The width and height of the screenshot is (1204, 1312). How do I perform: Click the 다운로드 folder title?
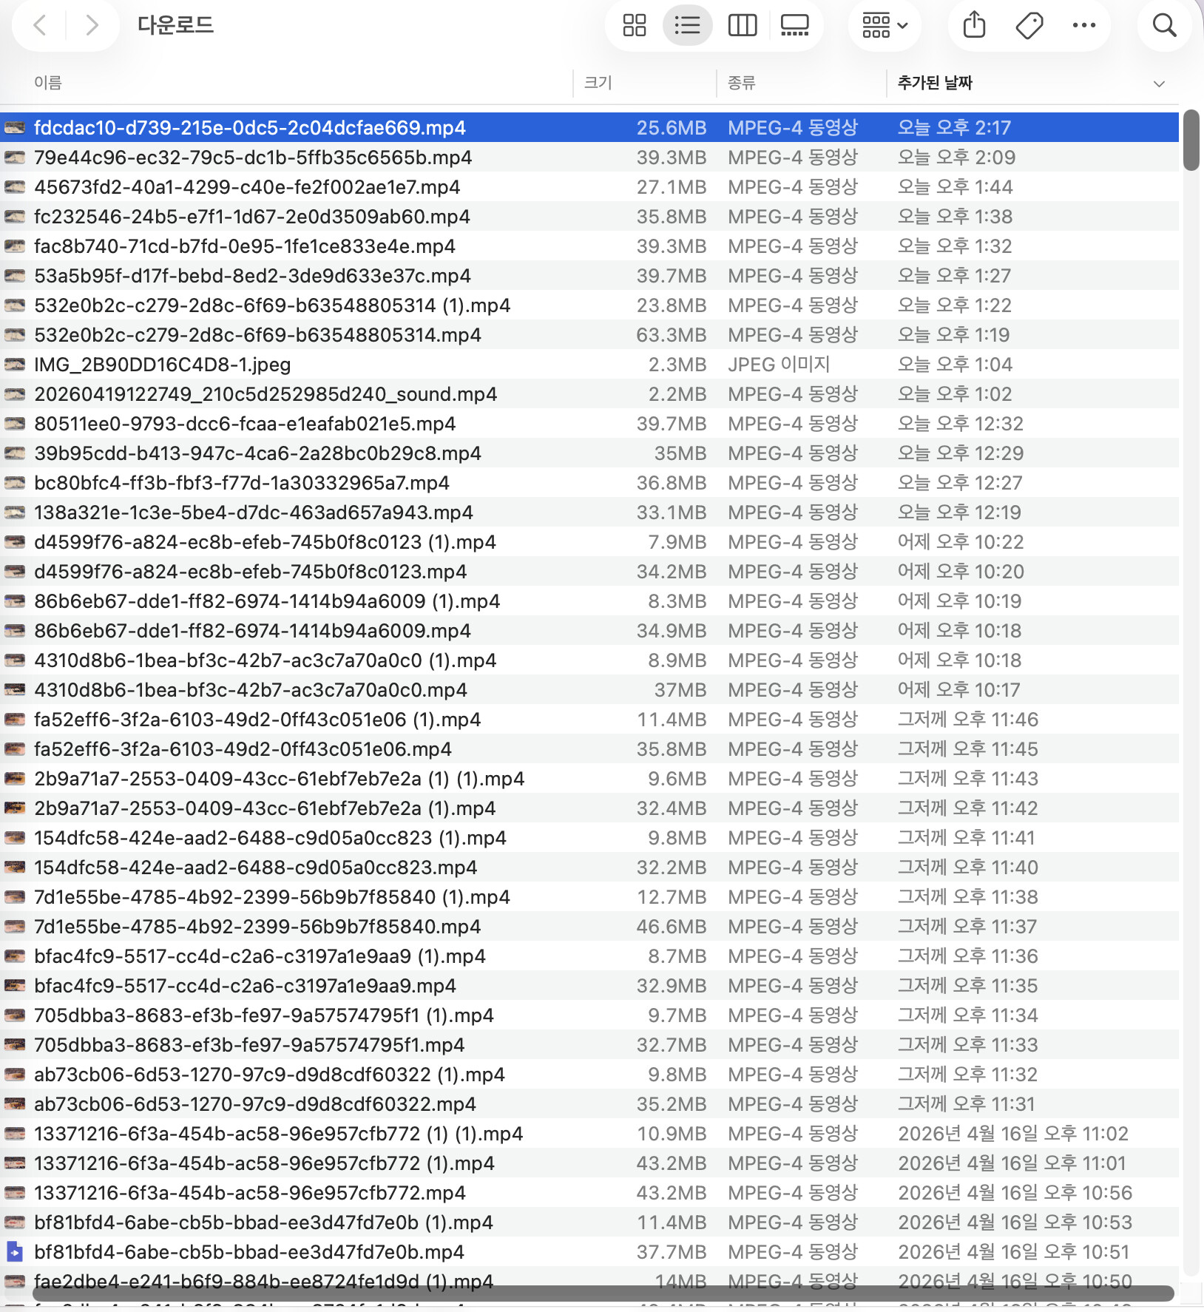(x=175, y=25)
